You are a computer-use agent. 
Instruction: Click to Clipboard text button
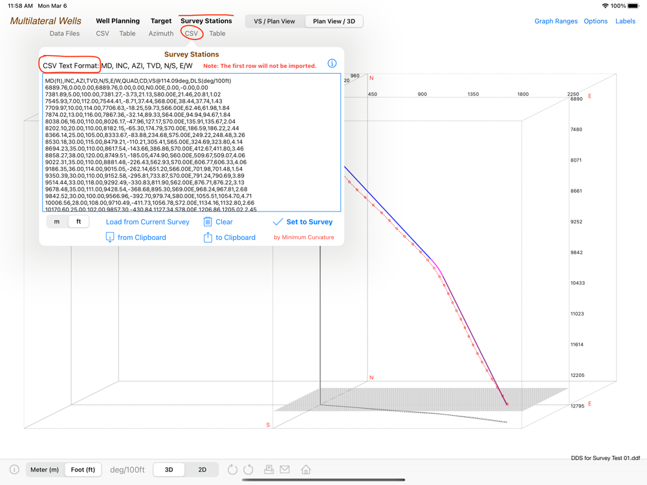click(236, 237)
